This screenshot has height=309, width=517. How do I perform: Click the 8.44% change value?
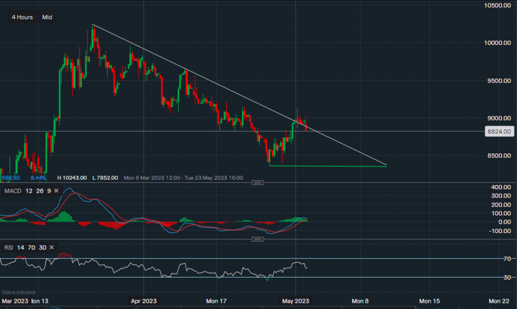(38, 178)
